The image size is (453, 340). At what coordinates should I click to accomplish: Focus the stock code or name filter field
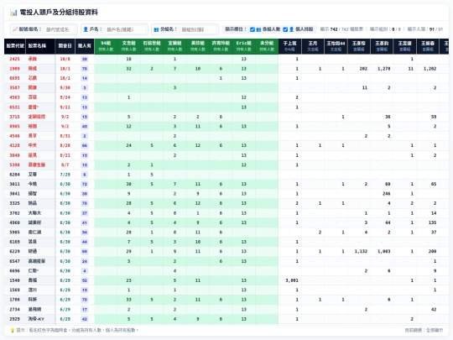pos(60,29)
